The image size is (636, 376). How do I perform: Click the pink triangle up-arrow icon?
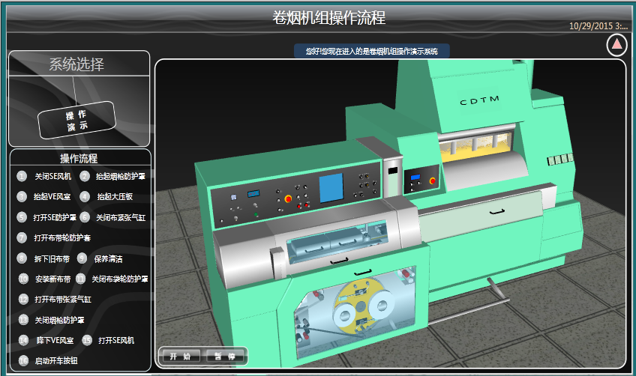coord(616,45)
